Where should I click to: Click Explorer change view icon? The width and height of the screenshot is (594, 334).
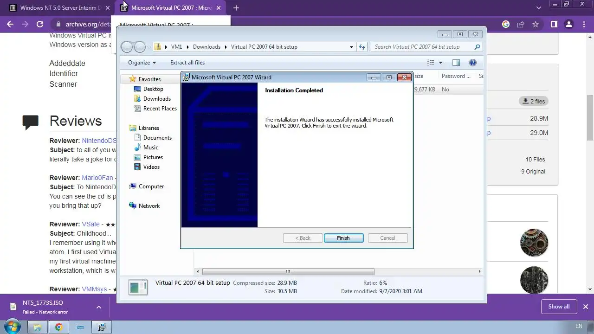click(431, 63)
